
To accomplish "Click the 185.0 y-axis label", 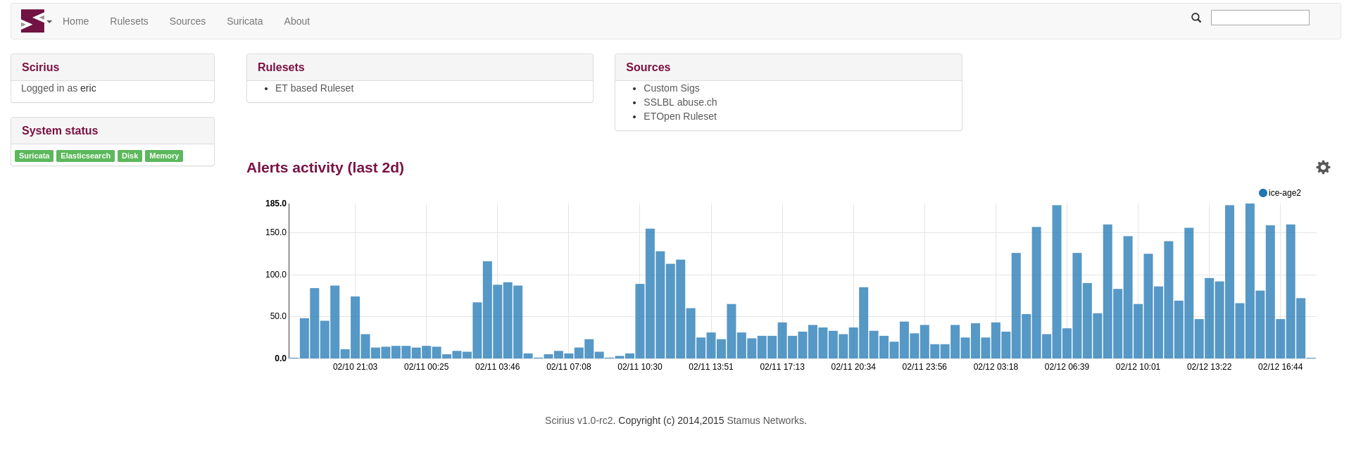I will [276, 204].
